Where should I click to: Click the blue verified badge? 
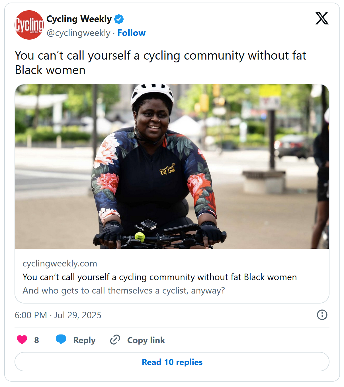point(119,19)
